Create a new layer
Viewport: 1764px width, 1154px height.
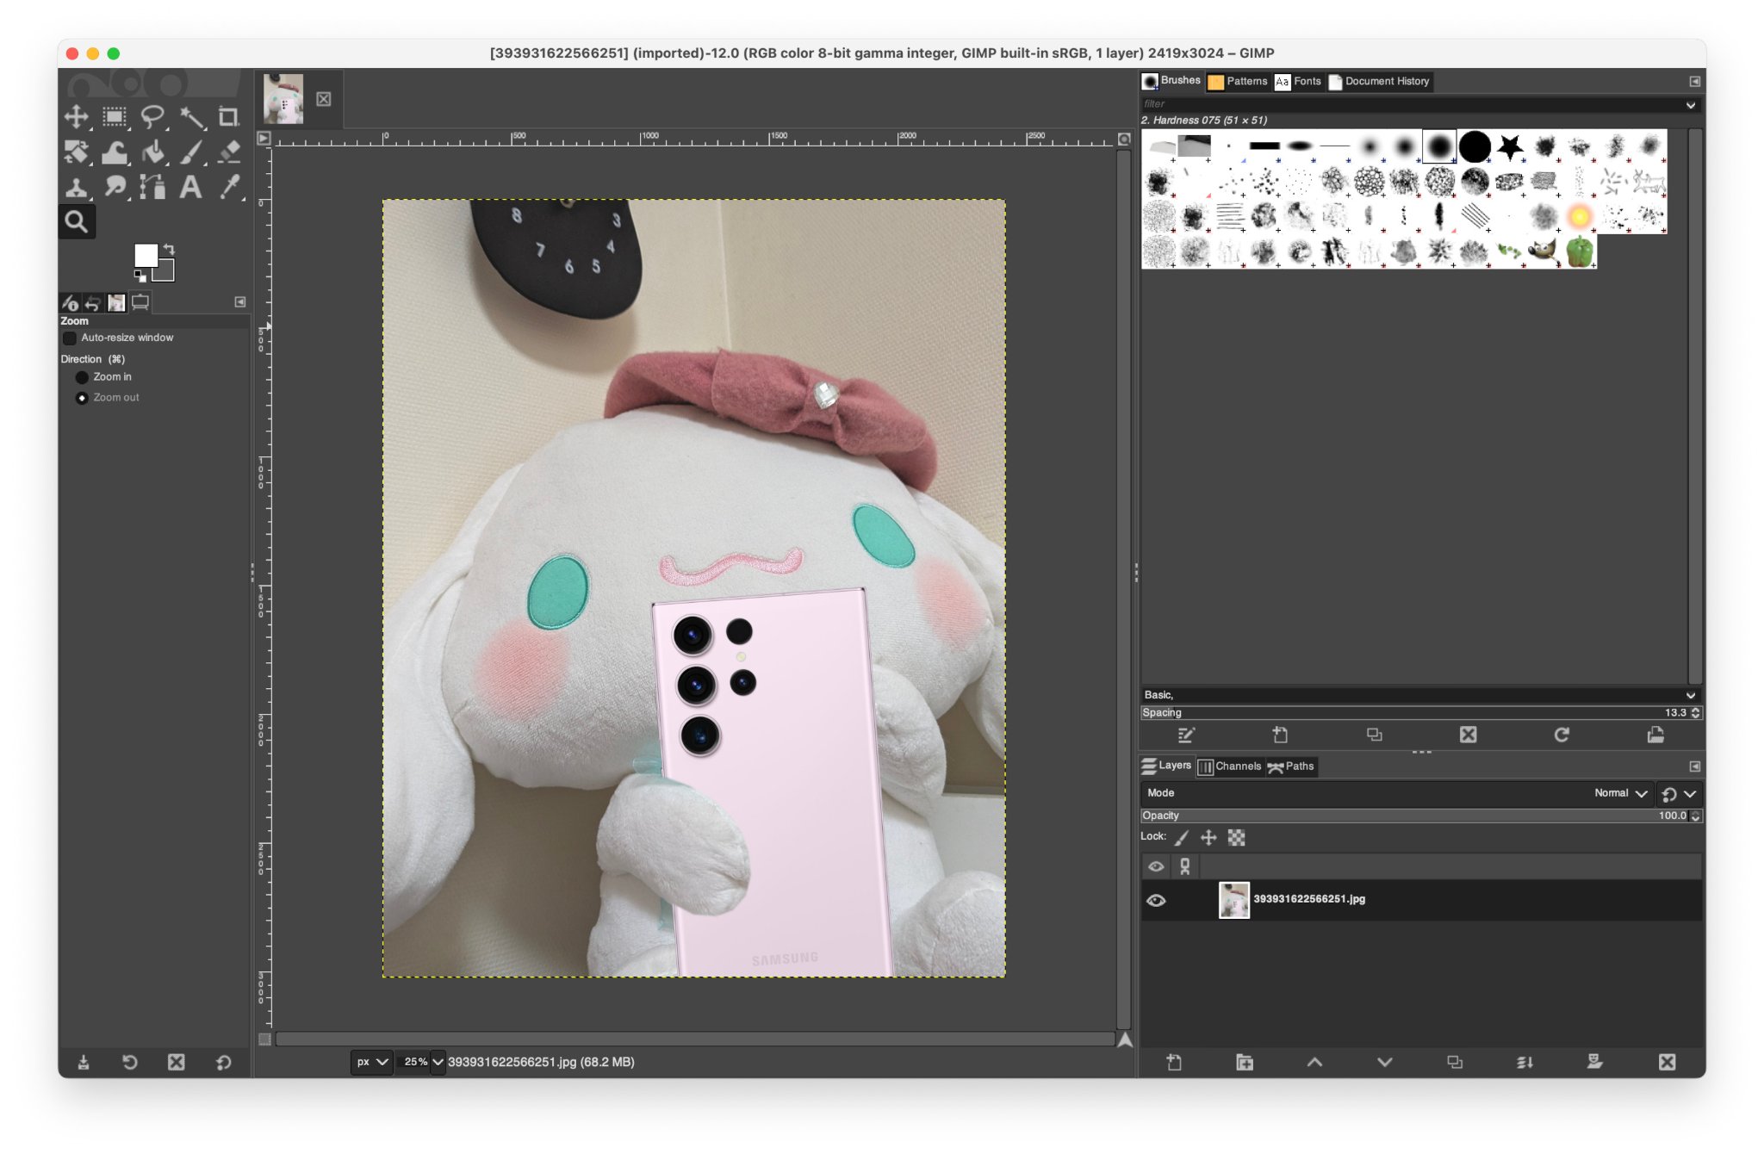point(1174,1062)
